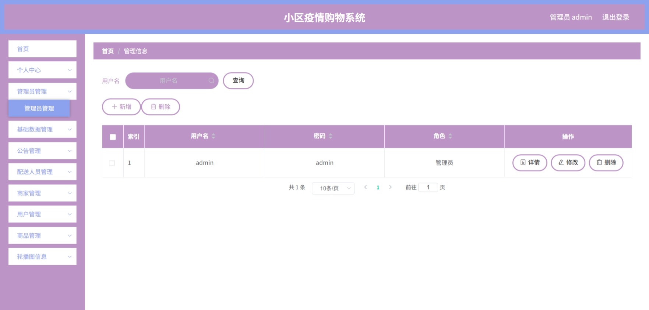Expand 商品管理 sidebar menu
Image resolution: width=649 pixels, height=310 pixels.
(x=42, y=235)
